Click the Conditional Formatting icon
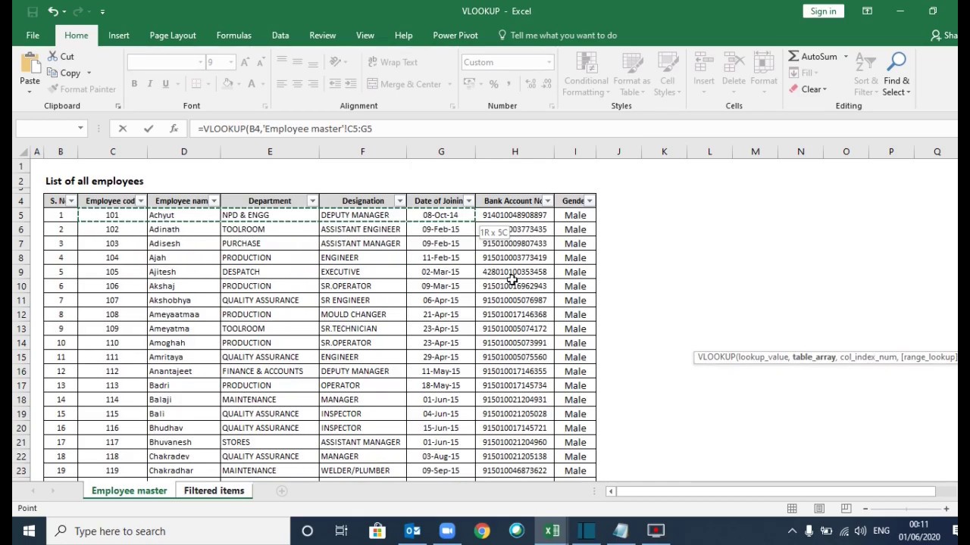970x545 pixels. (x=586, y=63)
